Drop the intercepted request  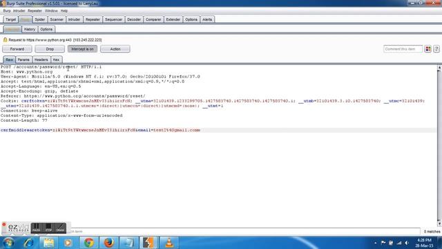(50, 49)
